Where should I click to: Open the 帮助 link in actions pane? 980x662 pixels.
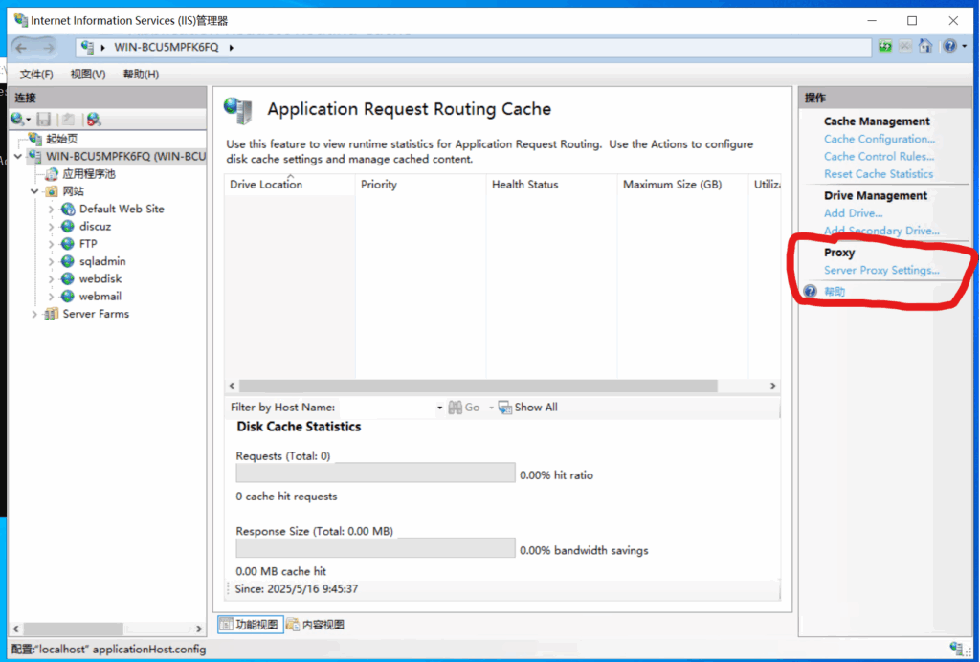point(835,291)
